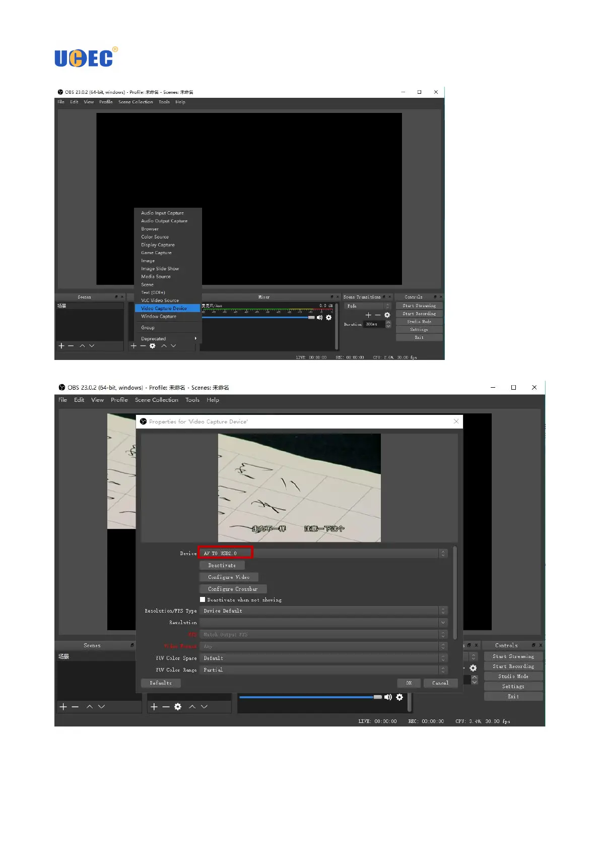Open Resolution/FPS Type dropdown set to Device Default
The image size is (600, 849).
pos(323,611)
